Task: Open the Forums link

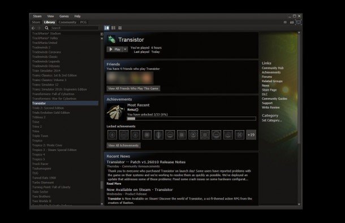Action: click(x=267, y=77)
